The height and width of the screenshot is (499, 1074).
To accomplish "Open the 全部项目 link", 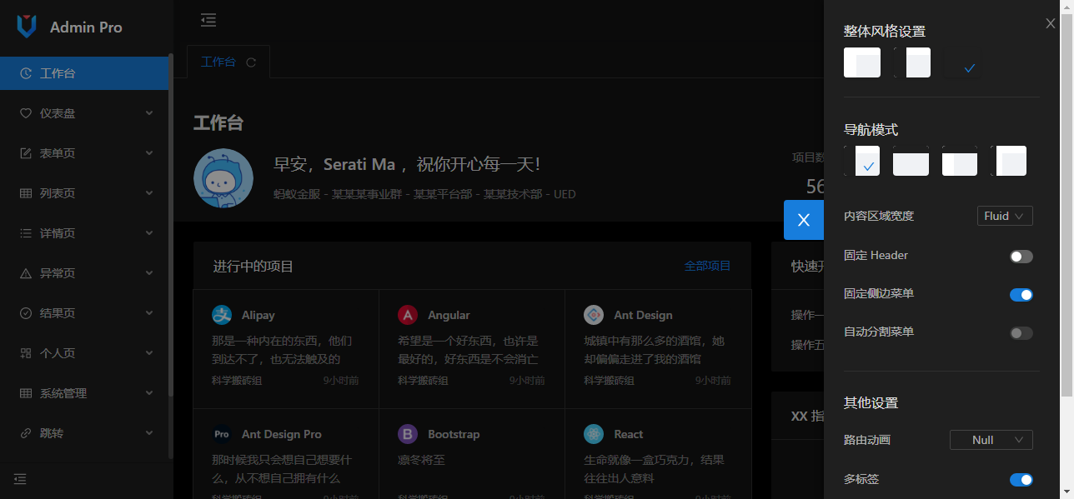I will tap(707, 266).
